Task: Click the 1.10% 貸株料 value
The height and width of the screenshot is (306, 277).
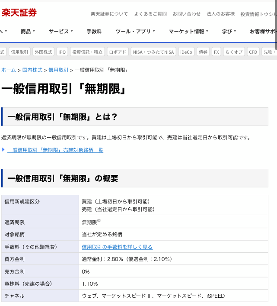Action: pos(90,284)
